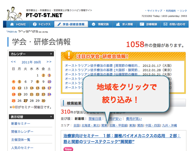Open トピックス via its exclamation icon

click(x=35, y=24)
